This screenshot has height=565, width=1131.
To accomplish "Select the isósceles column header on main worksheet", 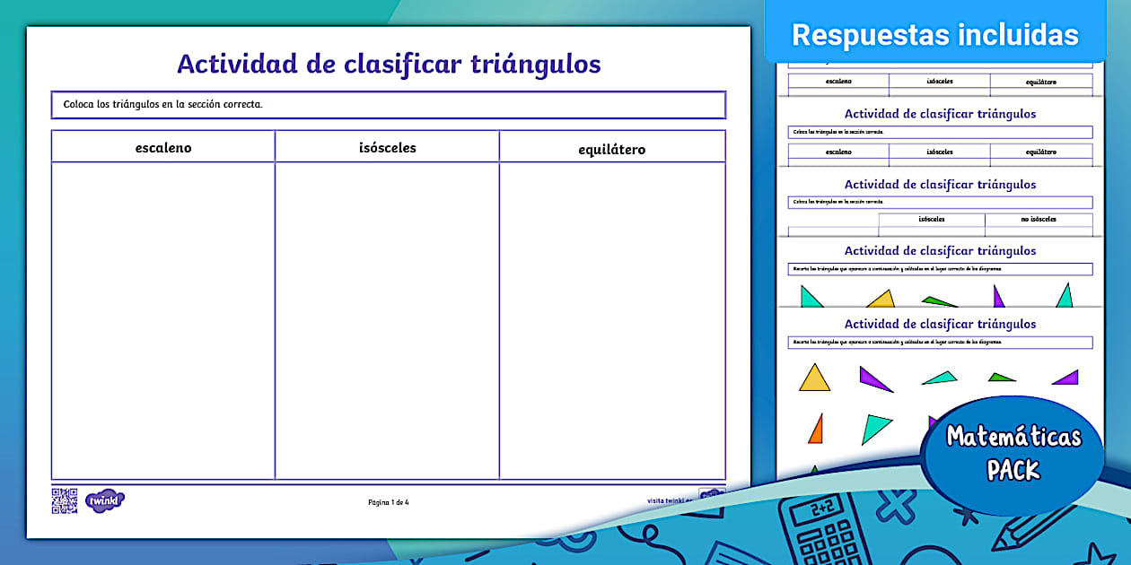I will (387, 148).
